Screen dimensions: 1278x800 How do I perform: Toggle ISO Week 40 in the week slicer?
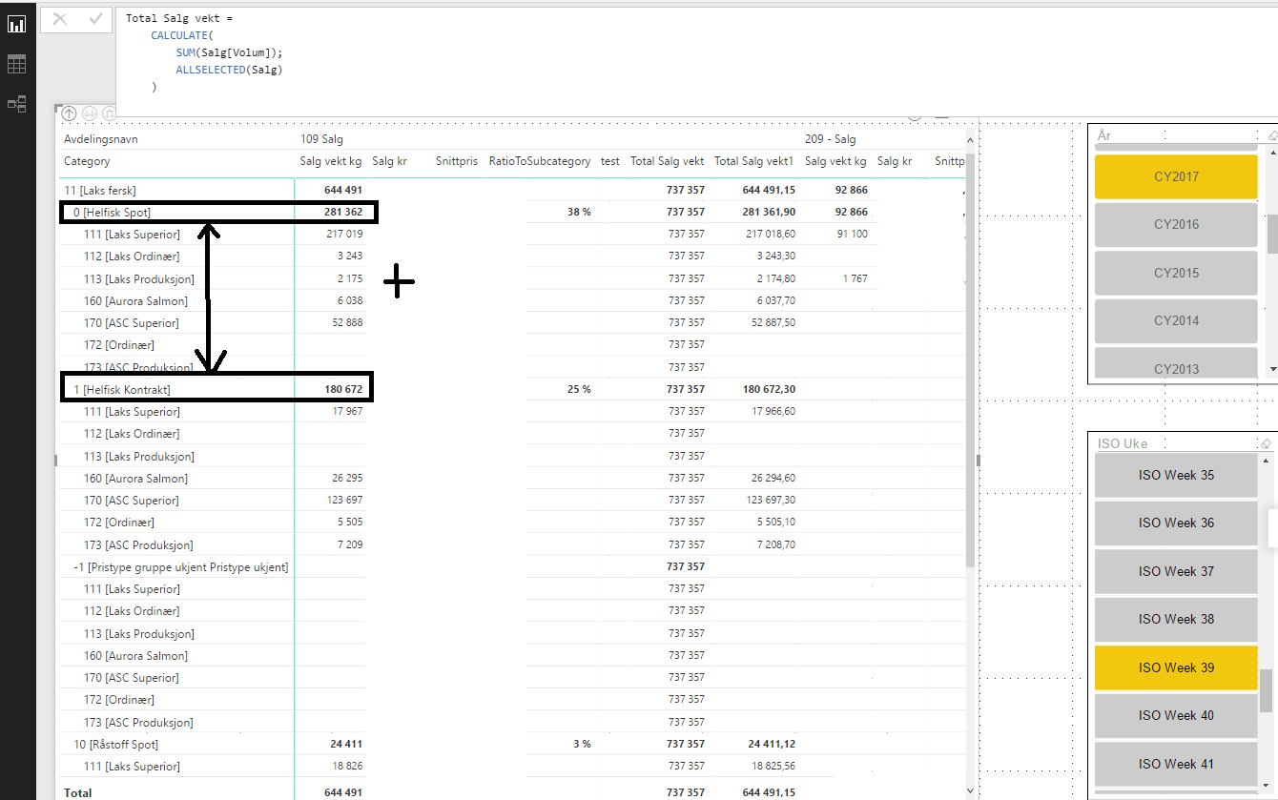[x=1176, y=715]
